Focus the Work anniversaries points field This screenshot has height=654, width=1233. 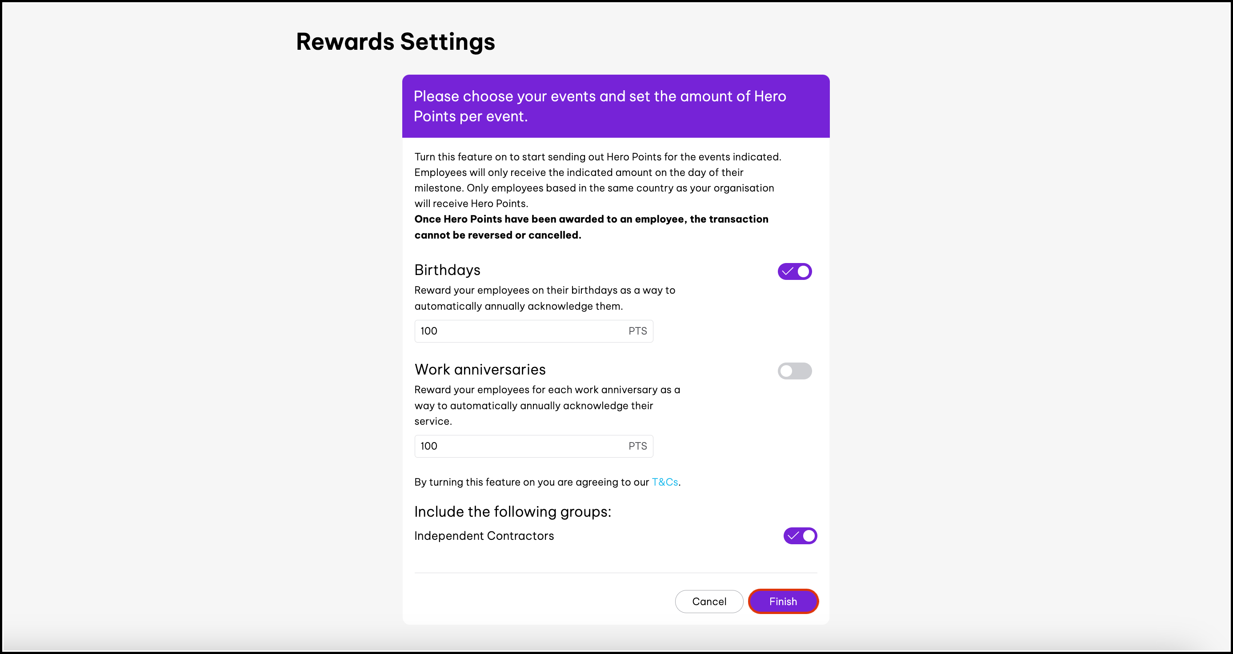pos(519,446)
